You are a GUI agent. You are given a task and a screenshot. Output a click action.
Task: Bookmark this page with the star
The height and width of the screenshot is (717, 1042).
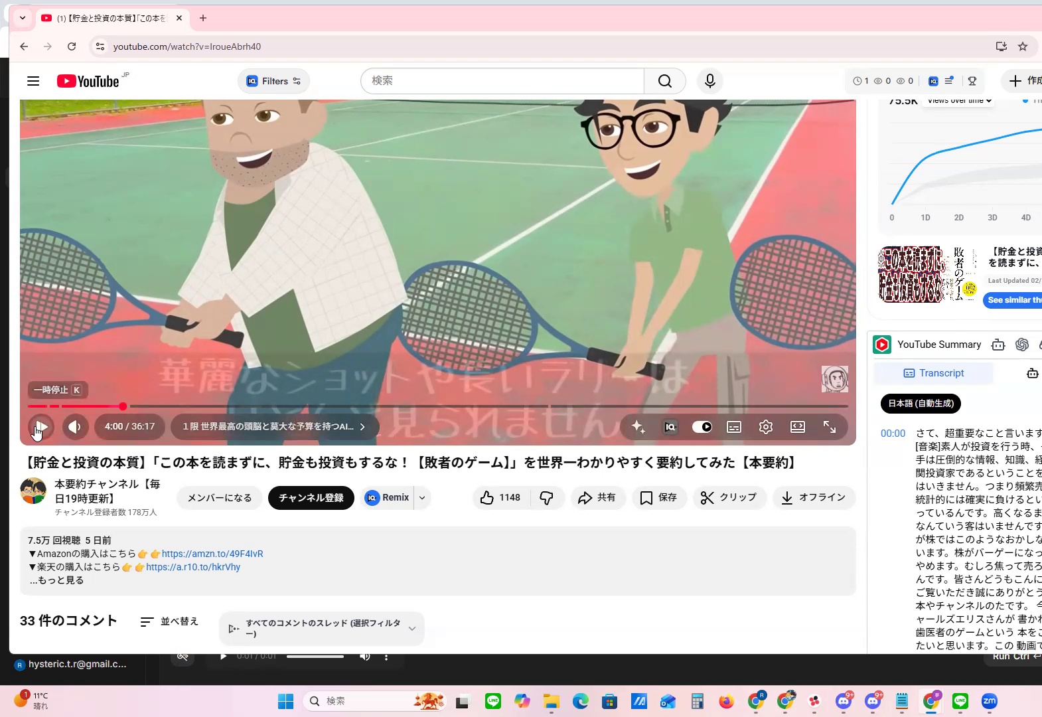(x=1023, y=46)
